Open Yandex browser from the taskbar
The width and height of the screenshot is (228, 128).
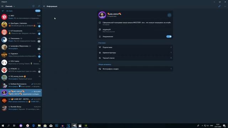pos(28,126)
